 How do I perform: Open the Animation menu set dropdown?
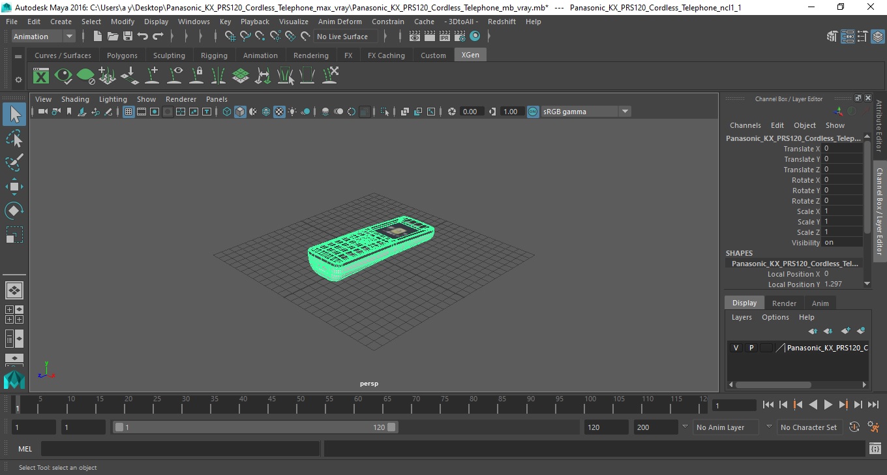[43, 37]
